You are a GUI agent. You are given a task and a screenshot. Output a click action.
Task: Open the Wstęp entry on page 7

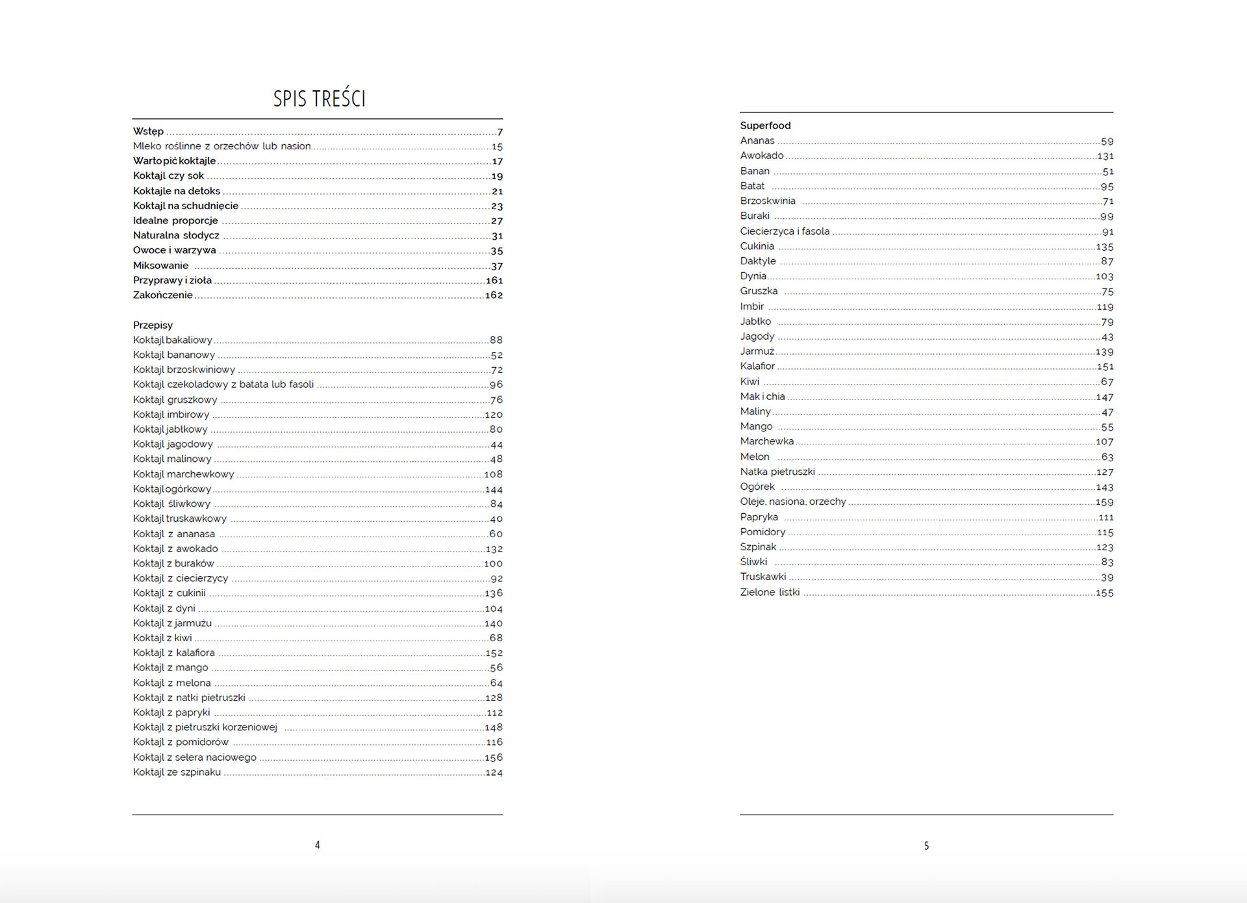pyautogui.click(x=149, y=131)
